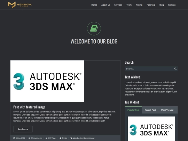188x141 pixels.
Task: Open the Post with featured image title
Action: pyautogui.click(x=29, y=107)
